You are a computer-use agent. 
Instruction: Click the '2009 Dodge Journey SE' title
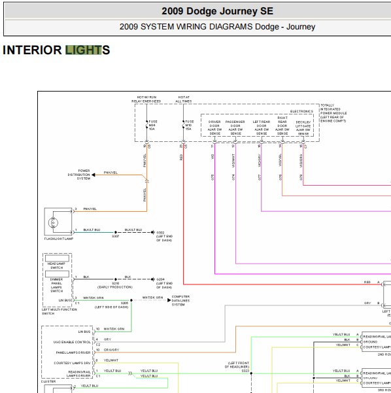[x=217, y=11]
